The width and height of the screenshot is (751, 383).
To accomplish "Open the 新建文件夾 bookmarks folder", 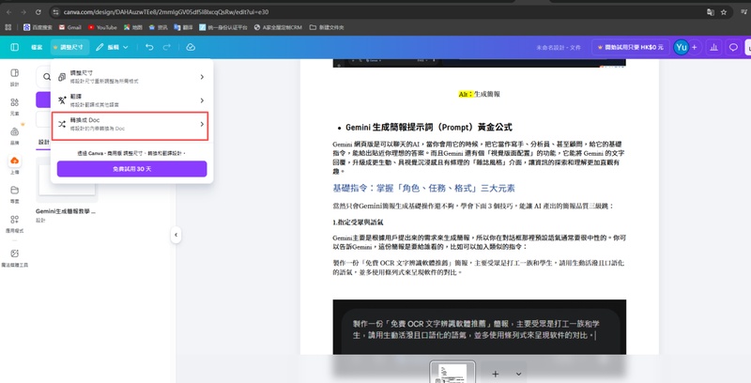I will [327, 27].
